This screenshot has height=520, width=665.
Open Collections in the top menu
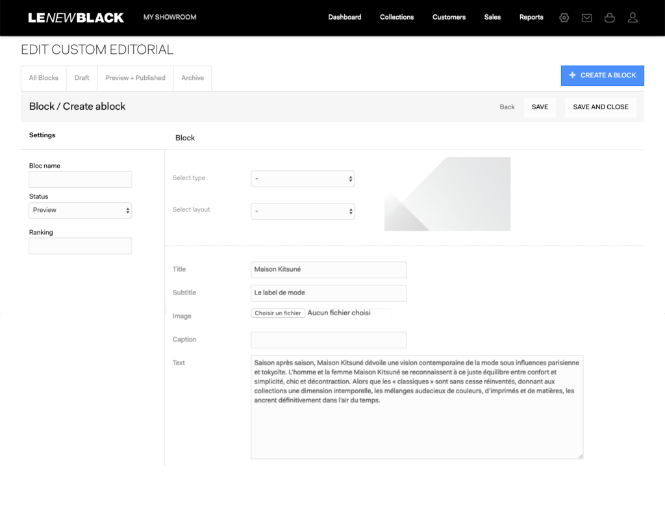tap(397, 18)
